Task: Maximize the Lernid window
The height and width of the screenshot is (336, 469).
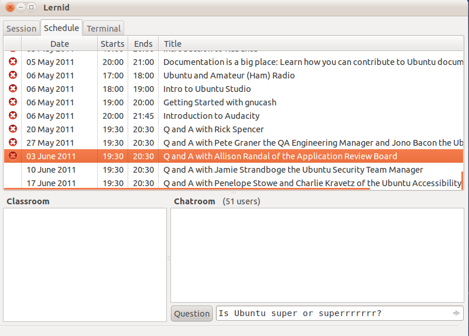Action: click(31, 7)
